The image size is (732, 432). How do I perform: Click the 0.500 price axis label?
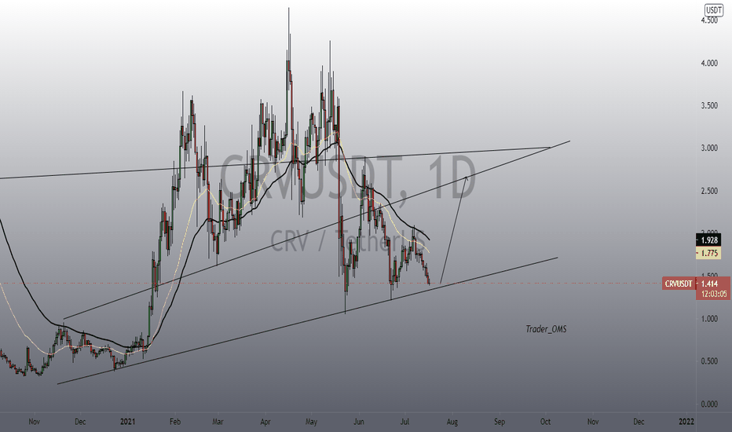pyautogui.click(x=709, y=361)
